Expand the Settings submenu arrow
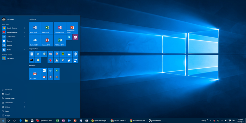The image size is (246, 123). (25, 107)
